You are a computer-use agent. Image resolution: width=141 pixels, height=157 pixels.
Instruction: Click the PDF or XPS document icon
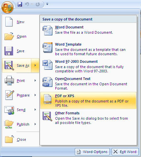47,99
